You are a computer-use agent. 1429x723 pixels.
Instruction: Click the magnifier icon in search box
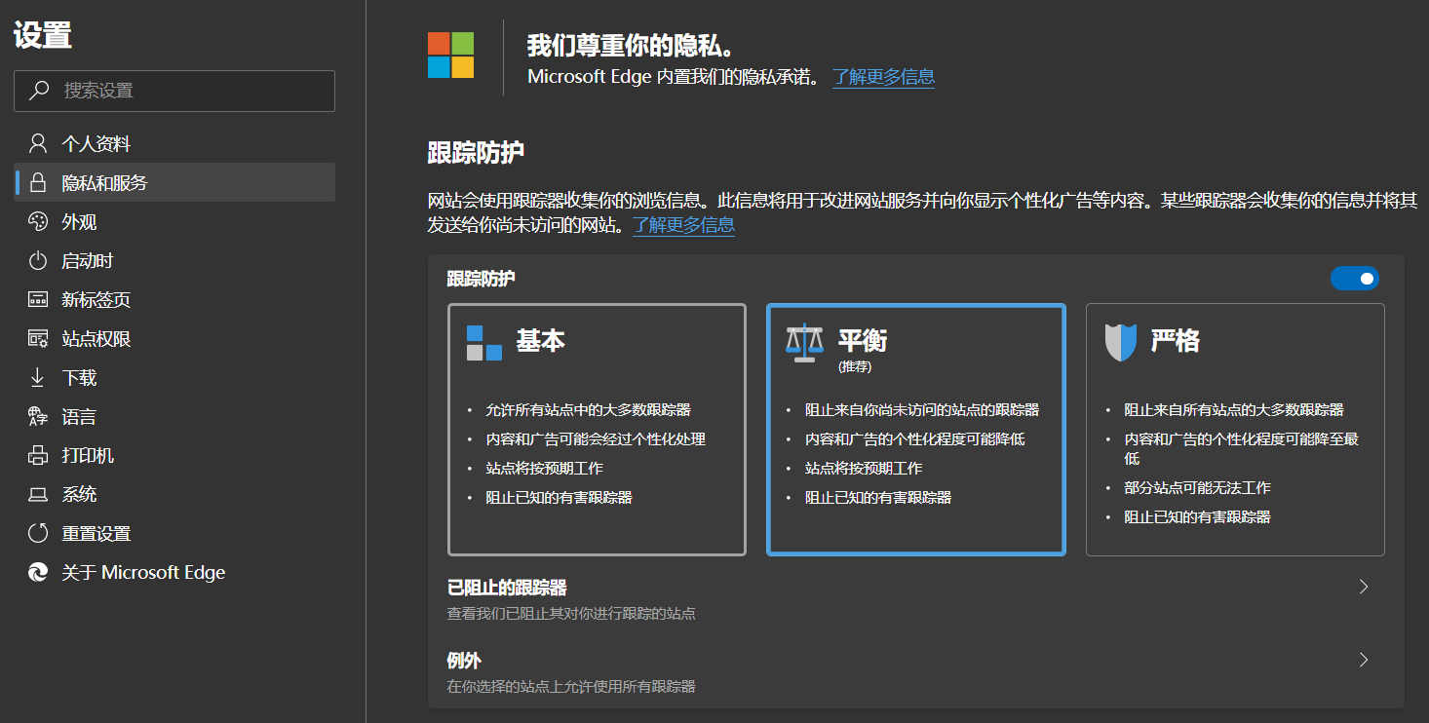(39, 91)
